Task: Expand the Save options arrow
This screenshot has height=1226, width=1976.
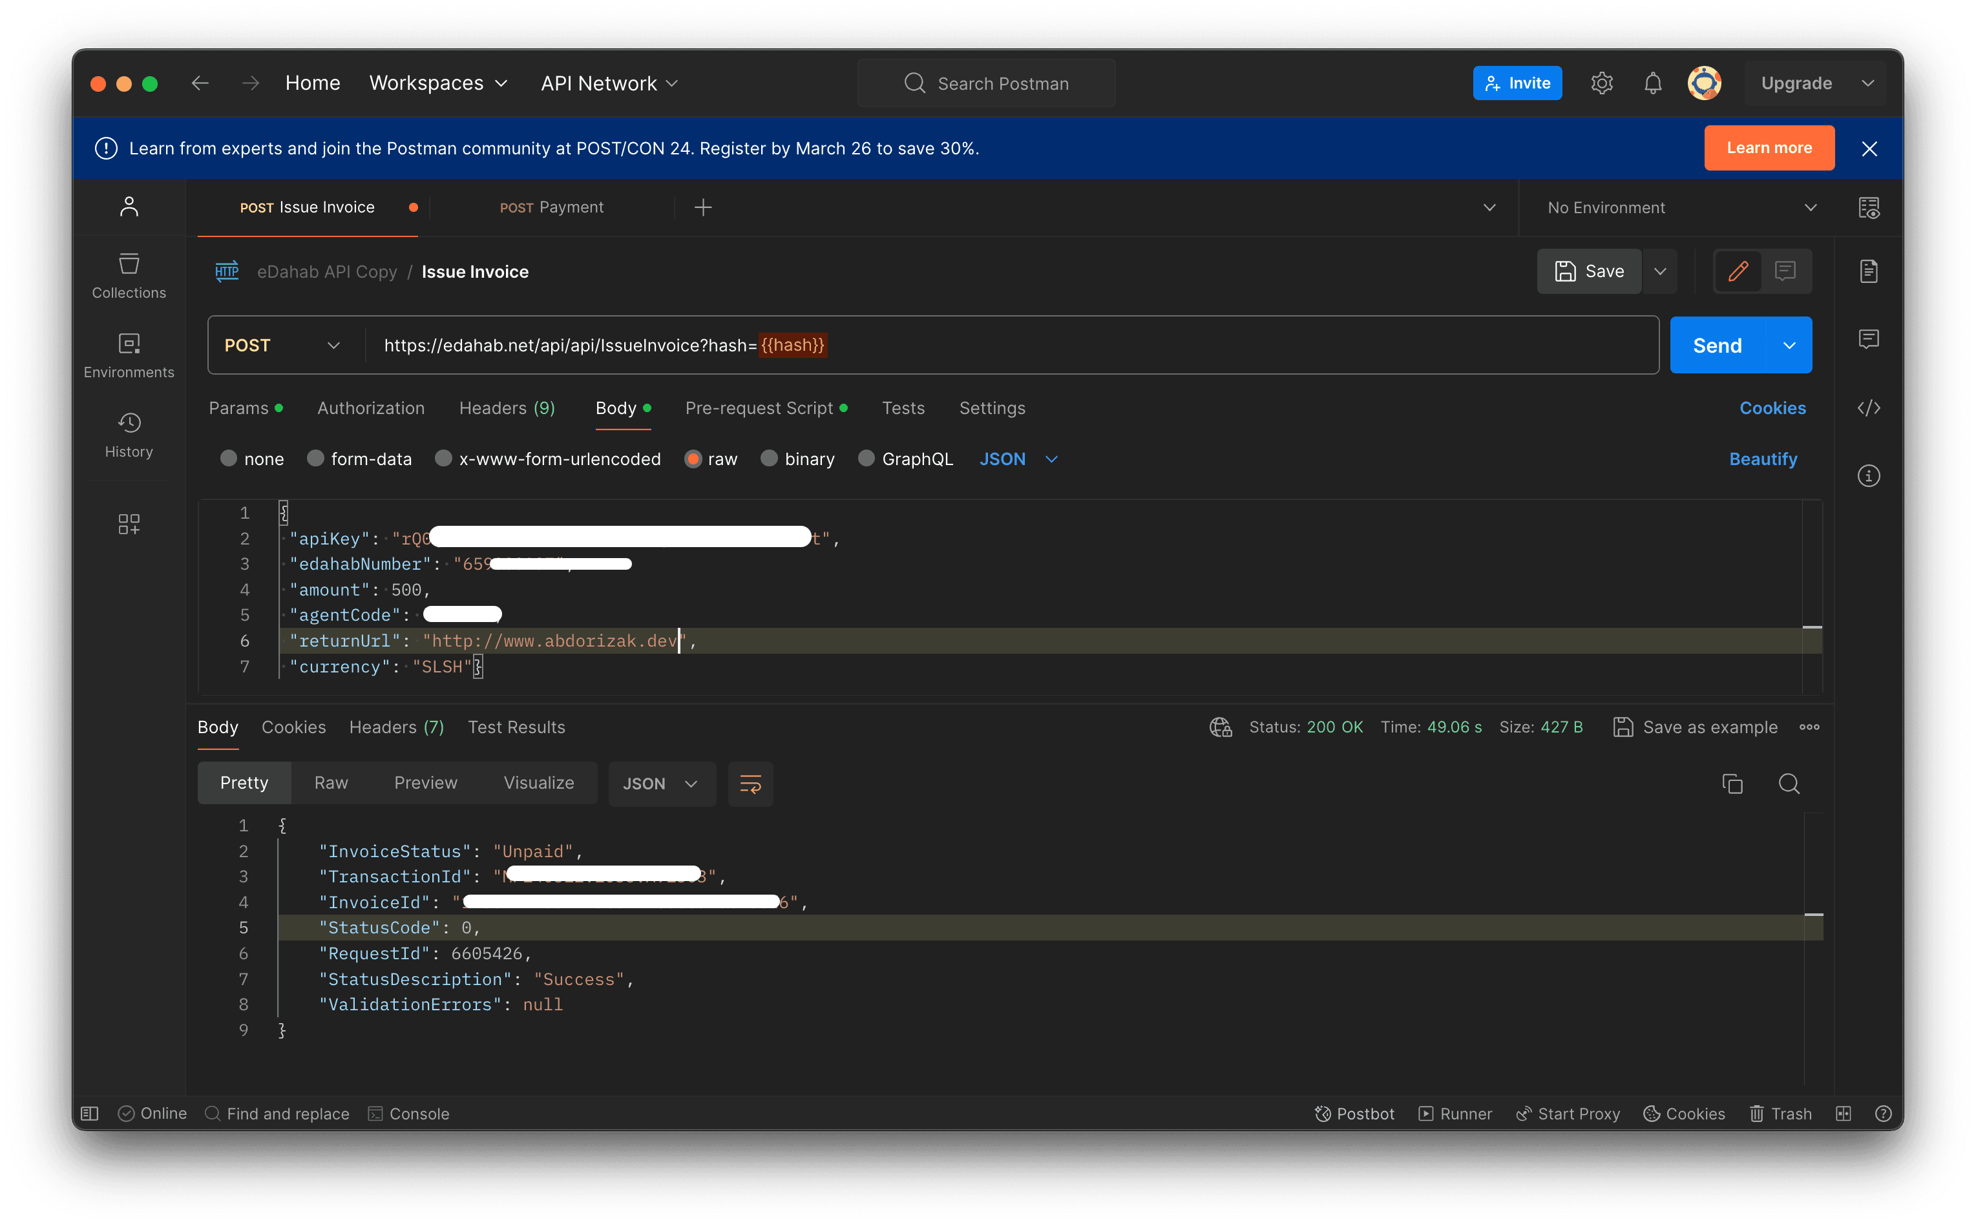Action: [1659, 271]
